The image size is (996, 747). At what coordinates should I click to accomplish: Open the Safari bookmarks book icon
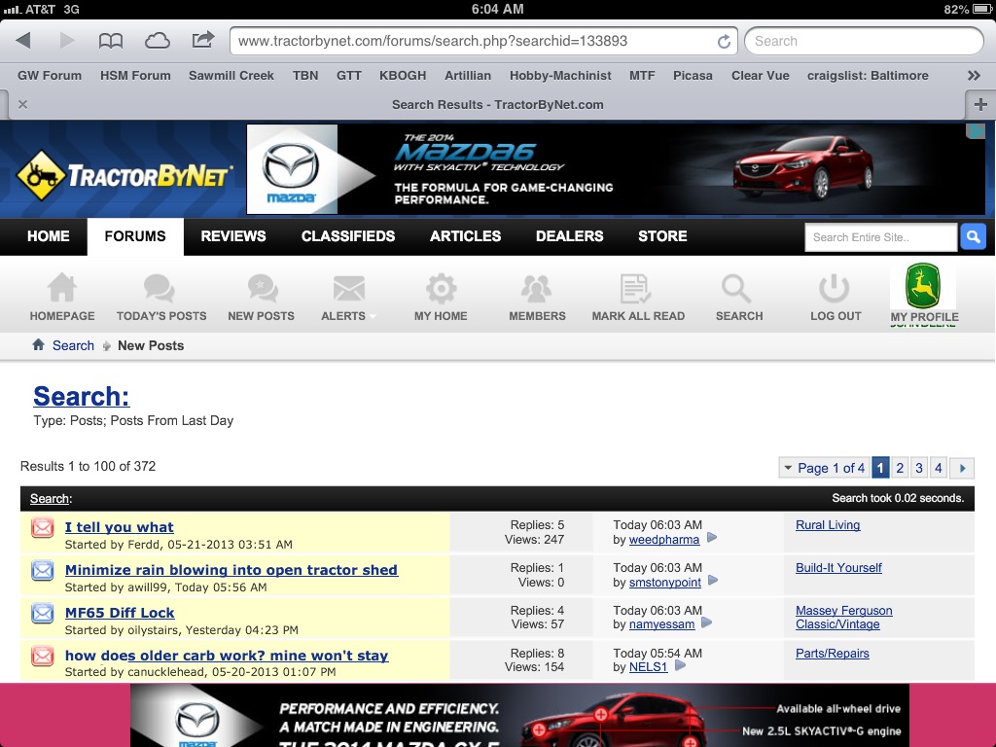pyautogui.click(x=111, y=41)
